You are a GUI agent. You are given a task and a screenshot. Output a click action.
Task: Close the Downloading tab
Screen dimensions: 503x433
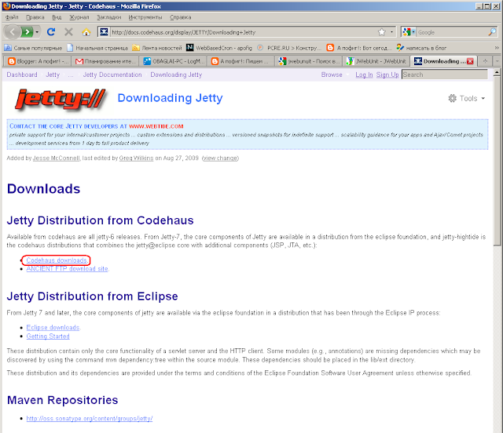470,61
